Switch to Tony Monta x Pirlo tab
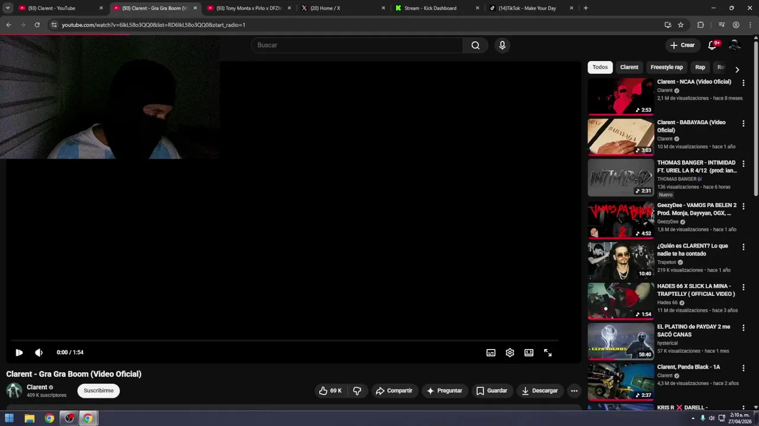Image resolution: width=759 pixels, height=426 pixels. pyautogui.click(x=249, y=8)
